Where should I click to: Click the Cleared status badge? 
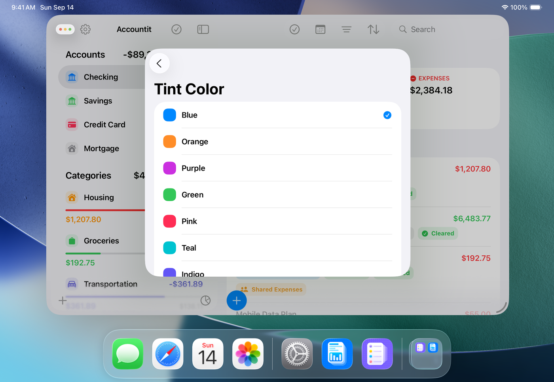pyautogui.click(x=438, y=234)
